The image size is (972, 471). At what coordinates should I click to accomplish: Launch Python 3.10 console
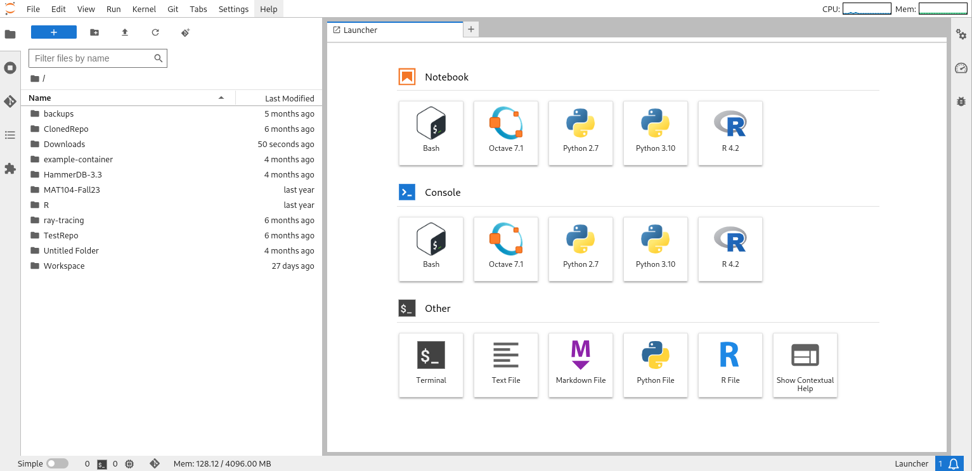[656, 249]
